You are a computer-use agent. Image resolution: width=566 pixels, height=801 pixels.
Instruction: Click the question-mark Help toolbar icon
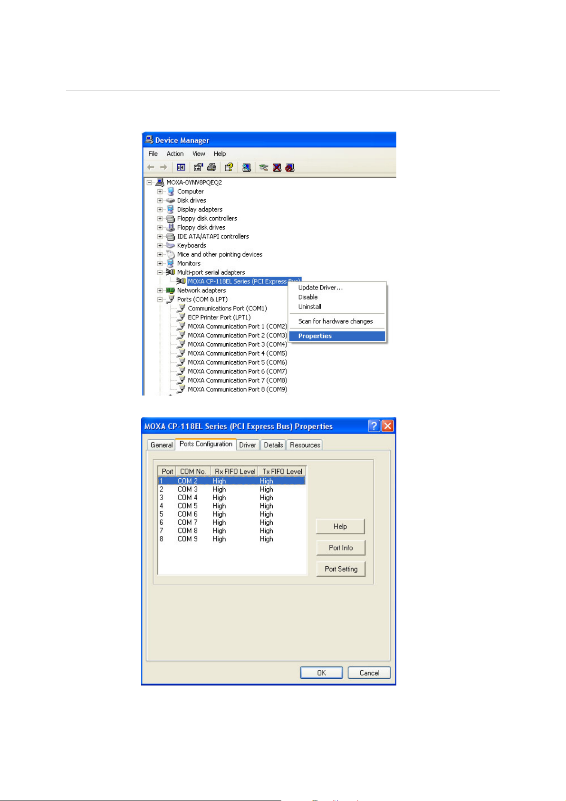(x=229, y=167)
